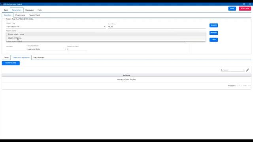Open the Help tab
This screenshot has width=253, height=142.
40,10
